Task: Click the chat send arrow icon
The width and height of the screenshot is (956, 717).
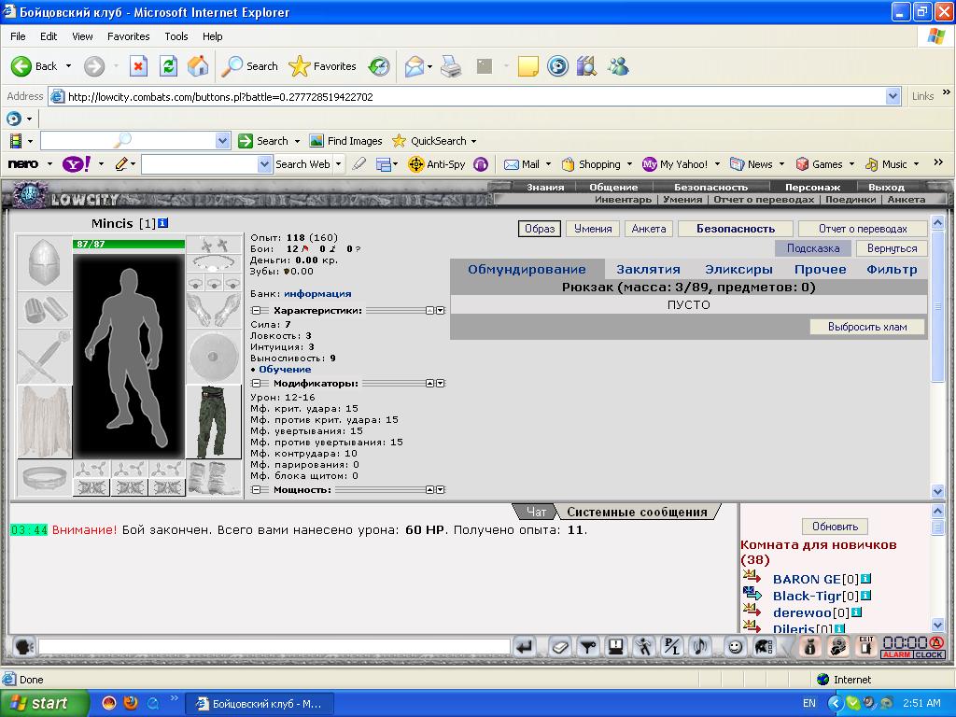Action: (x=525, y=647)
